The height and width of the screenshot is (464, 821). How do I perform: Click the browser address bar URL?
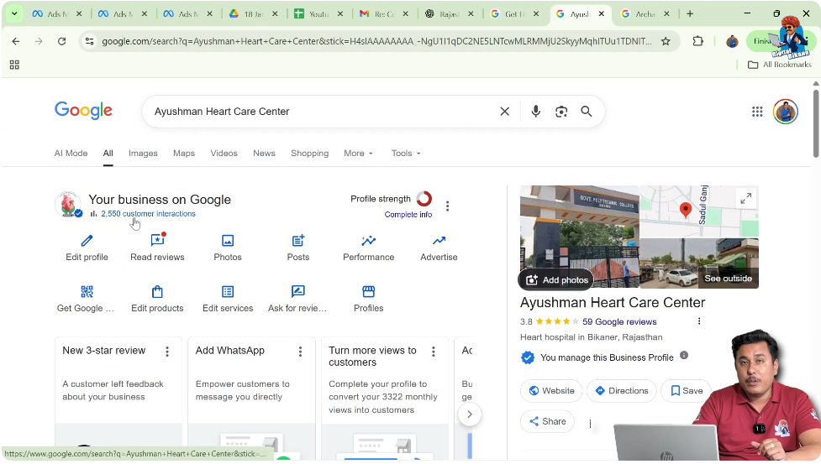tap(376, 41)
